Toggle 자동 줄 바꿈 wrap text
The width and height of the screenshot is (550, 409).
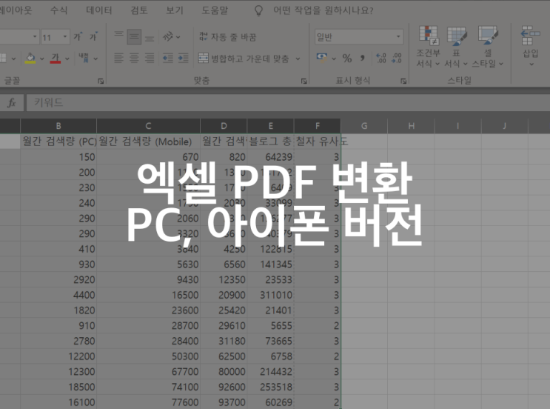(x=228, y=37)
